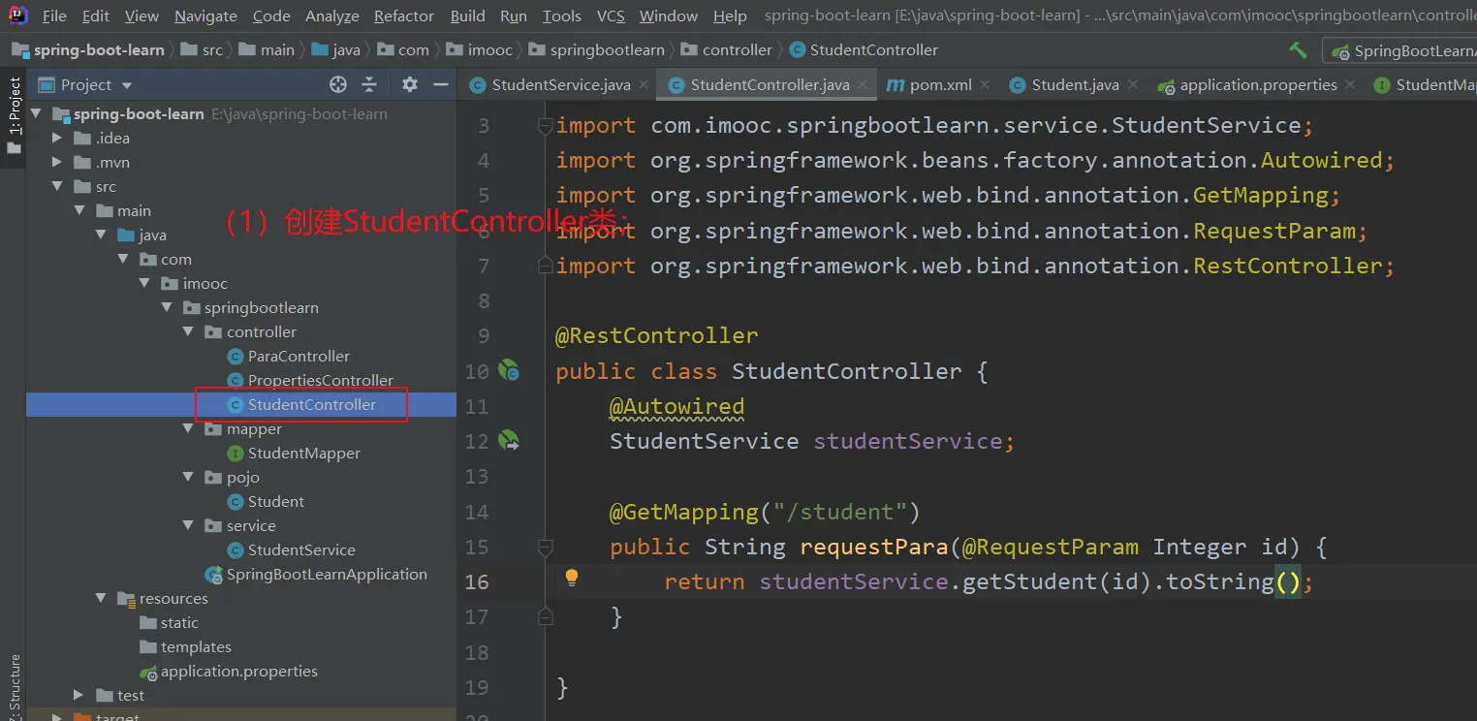1477x721 pixels.
Task: Collapse the controller folder
Action: click(x=189, y=331)
